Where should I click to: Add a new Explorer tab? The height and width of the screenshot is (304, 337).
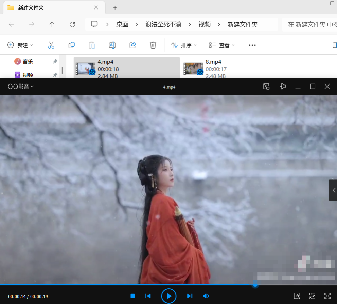[115, 8]
